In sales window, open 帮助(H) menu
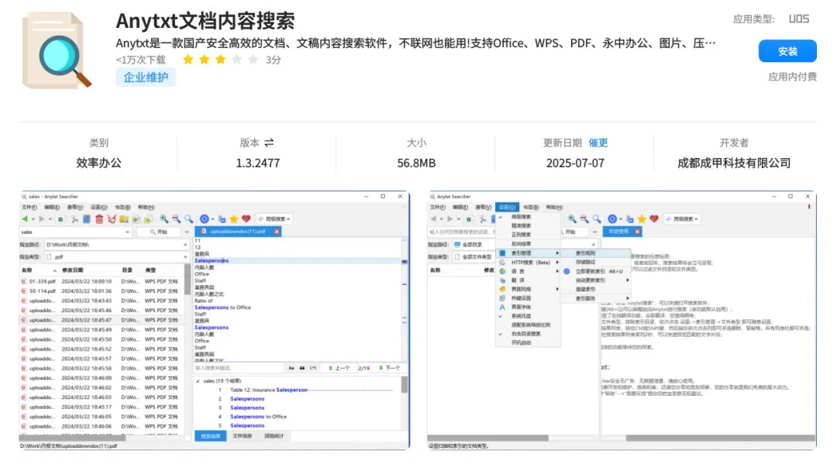The image size is (837, 461). pos(146,207)
